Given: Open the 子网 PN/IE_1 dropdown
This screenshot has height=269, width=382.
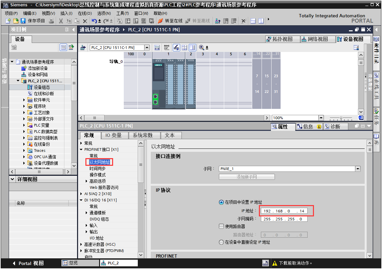Looking at the screenshot, I should (x=358, y=169).
